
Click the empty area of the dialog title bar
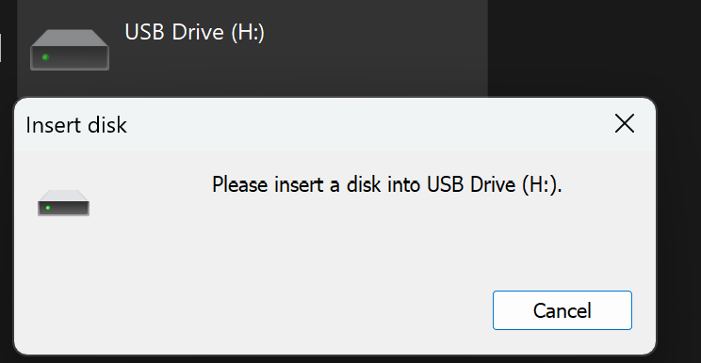[367, 124]
